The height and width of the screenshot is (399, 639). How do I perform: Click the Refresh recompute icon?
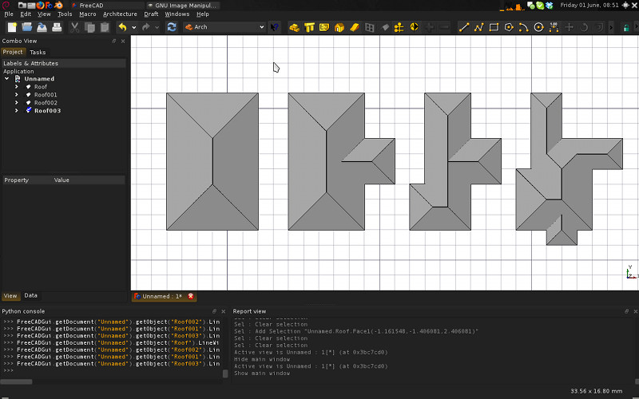pos(172,27)
